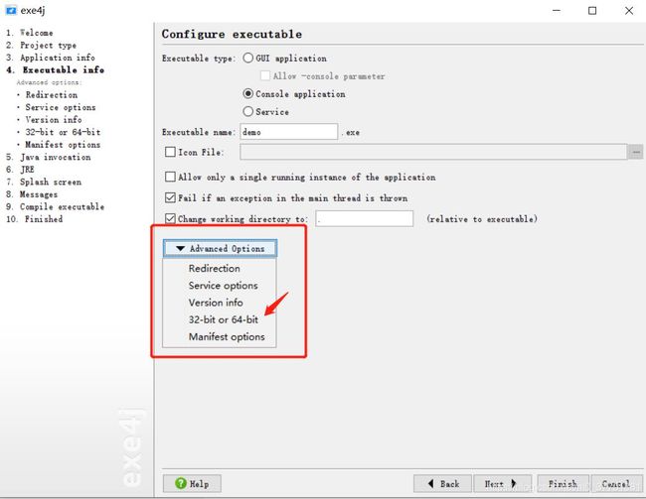Toggle Allow -console parameter checkbox
Screen dimensions: 646x499
tap(265, 75)
